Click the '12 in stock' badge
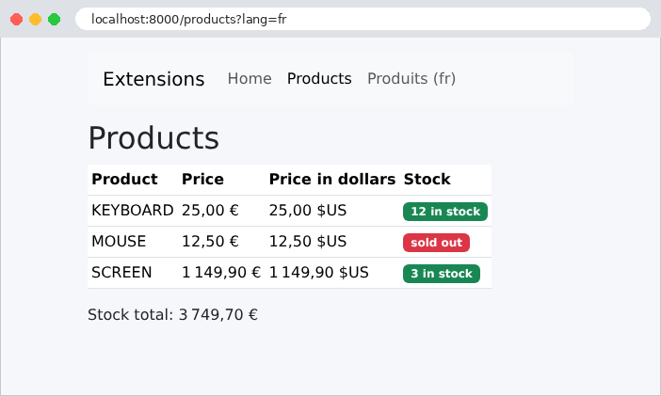661x396 pixels. [x=445, y=212]
